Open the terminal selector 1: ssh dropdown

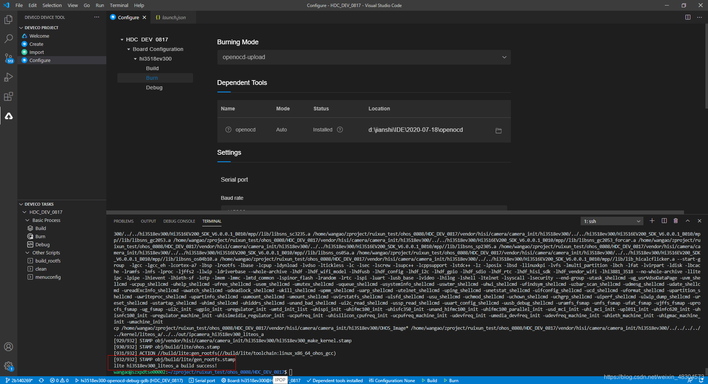pos(612,221)
